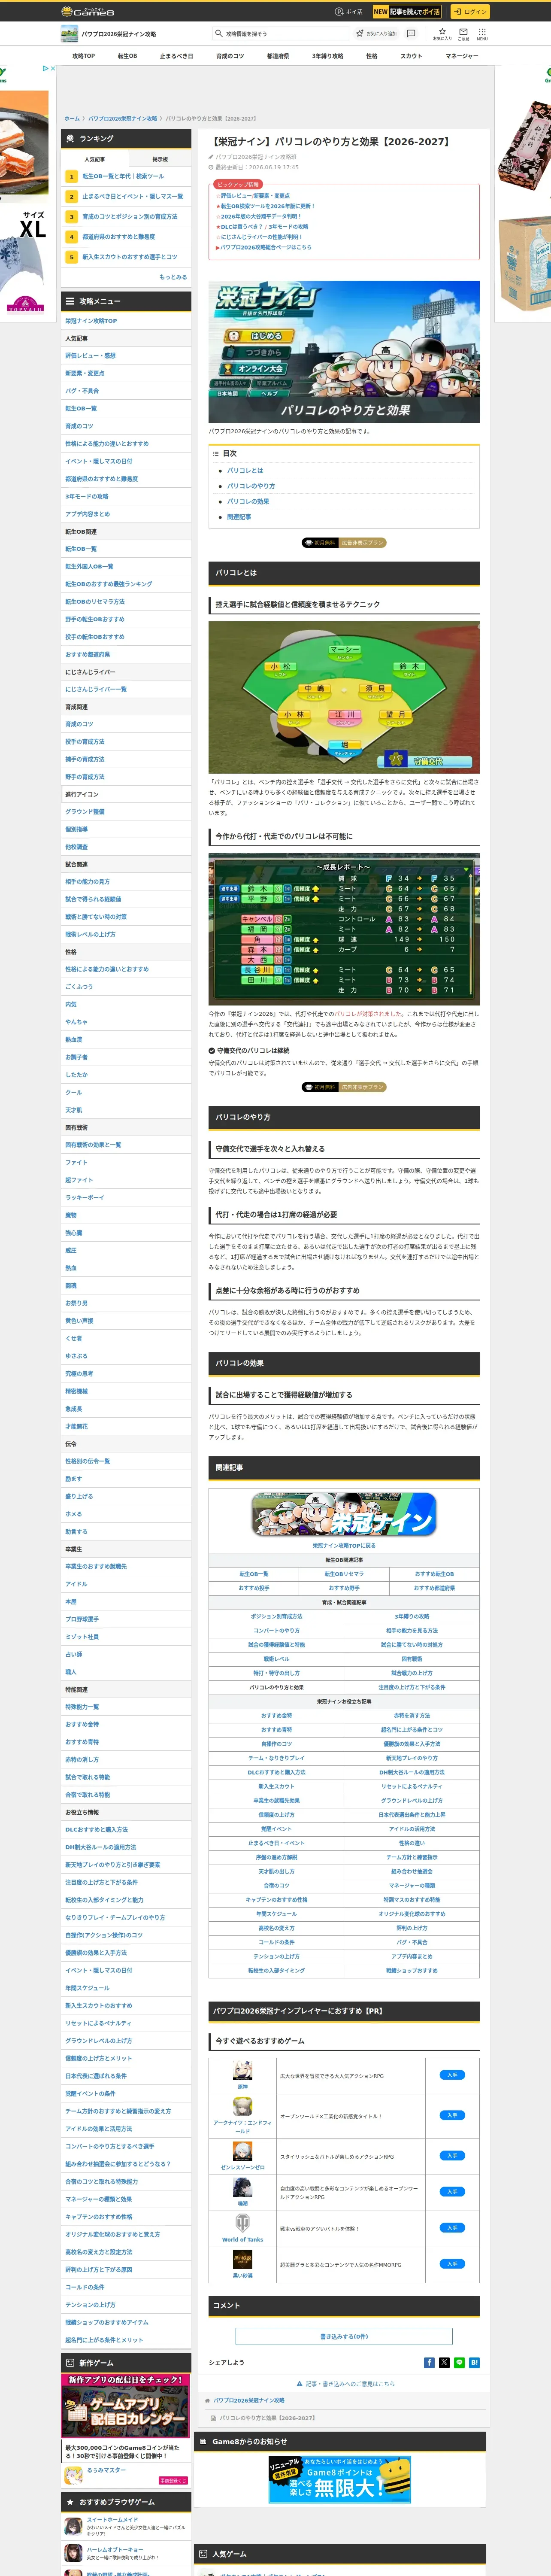Switch to the 人気記事 ranking tab
Image resolution: width=551 pixels, height=2576 pixels.
coord(95,159)
